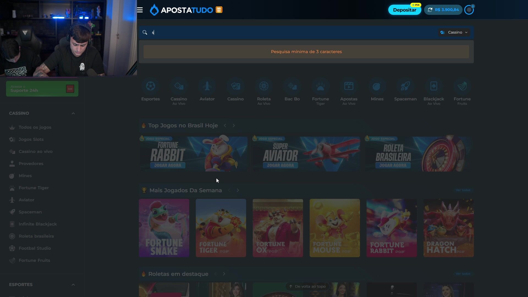
Task: Open the Fortune Tiger game card
Action: click(x=221, y=228)
